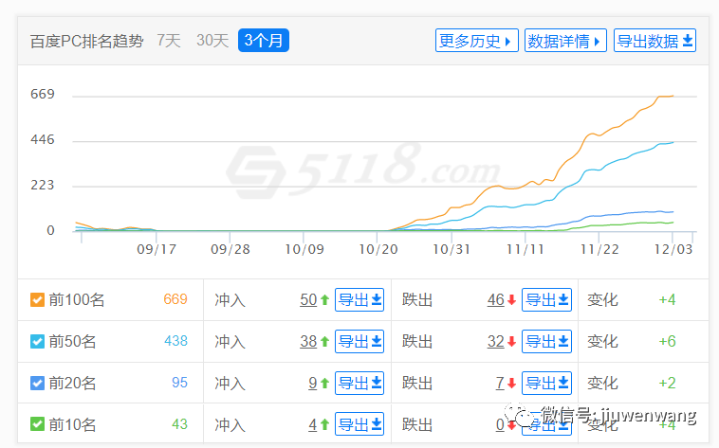Image resolution: width=719 pixels, height=448 pixels.
Task: Uncheck the orange 前100名 series checkbox
Action: pyautogui.click(x=38, y=300)
